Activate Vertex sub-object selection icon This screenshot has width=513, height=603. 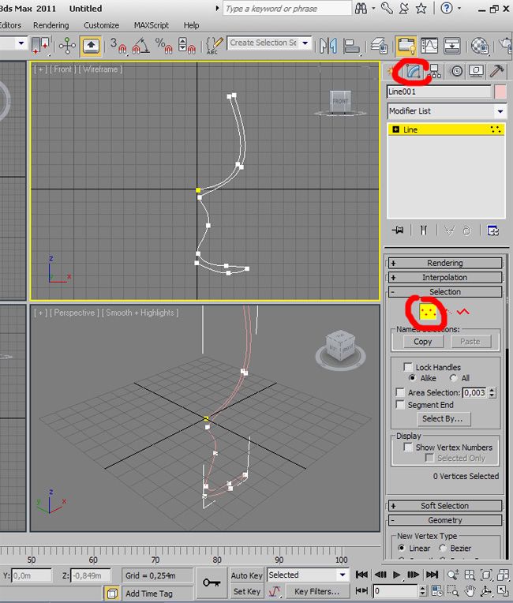pos(428,312)
